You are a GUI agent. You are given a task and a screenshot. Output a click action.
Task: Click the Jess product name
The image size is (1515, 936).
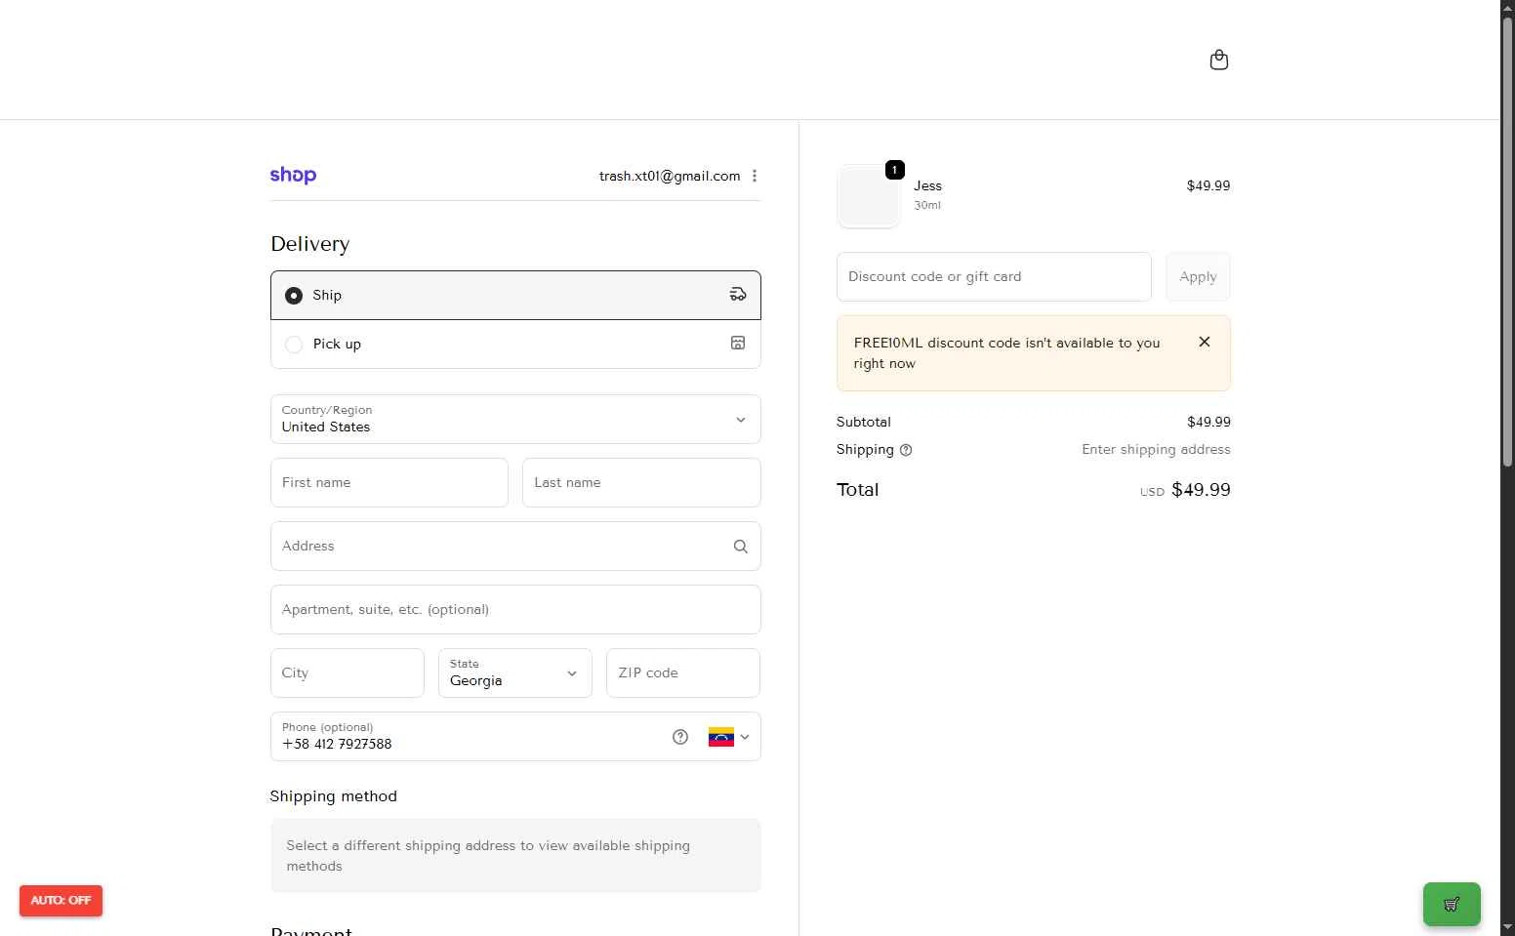click(x=927, y=185)
